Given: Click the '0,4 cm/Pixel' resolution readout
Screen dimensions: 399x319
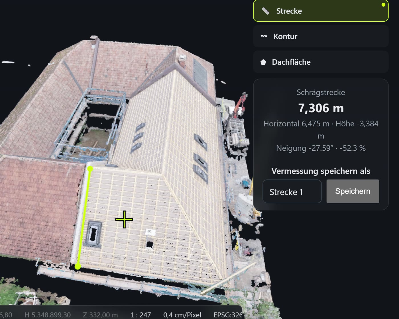Looking at the screenshot, I should [x=182, y=315].
